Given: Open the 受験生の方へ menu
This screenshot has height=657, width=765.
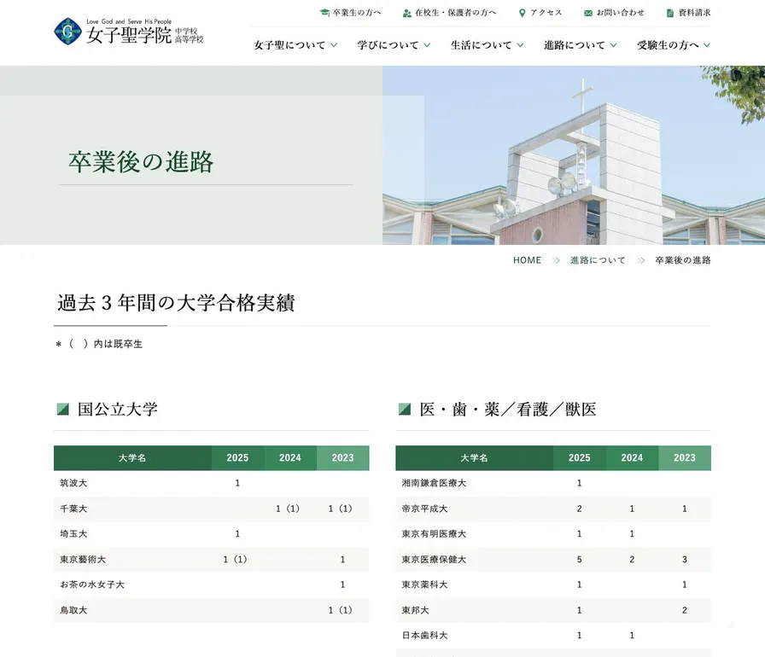Looking at the screenshot, I should click(x=668, y=45).
